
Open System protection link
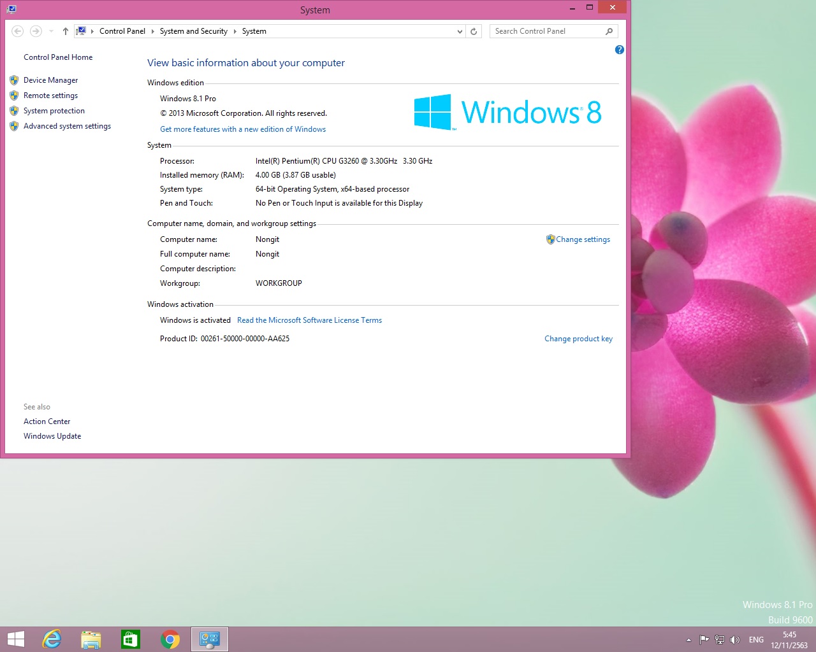[x=54, y=111]
